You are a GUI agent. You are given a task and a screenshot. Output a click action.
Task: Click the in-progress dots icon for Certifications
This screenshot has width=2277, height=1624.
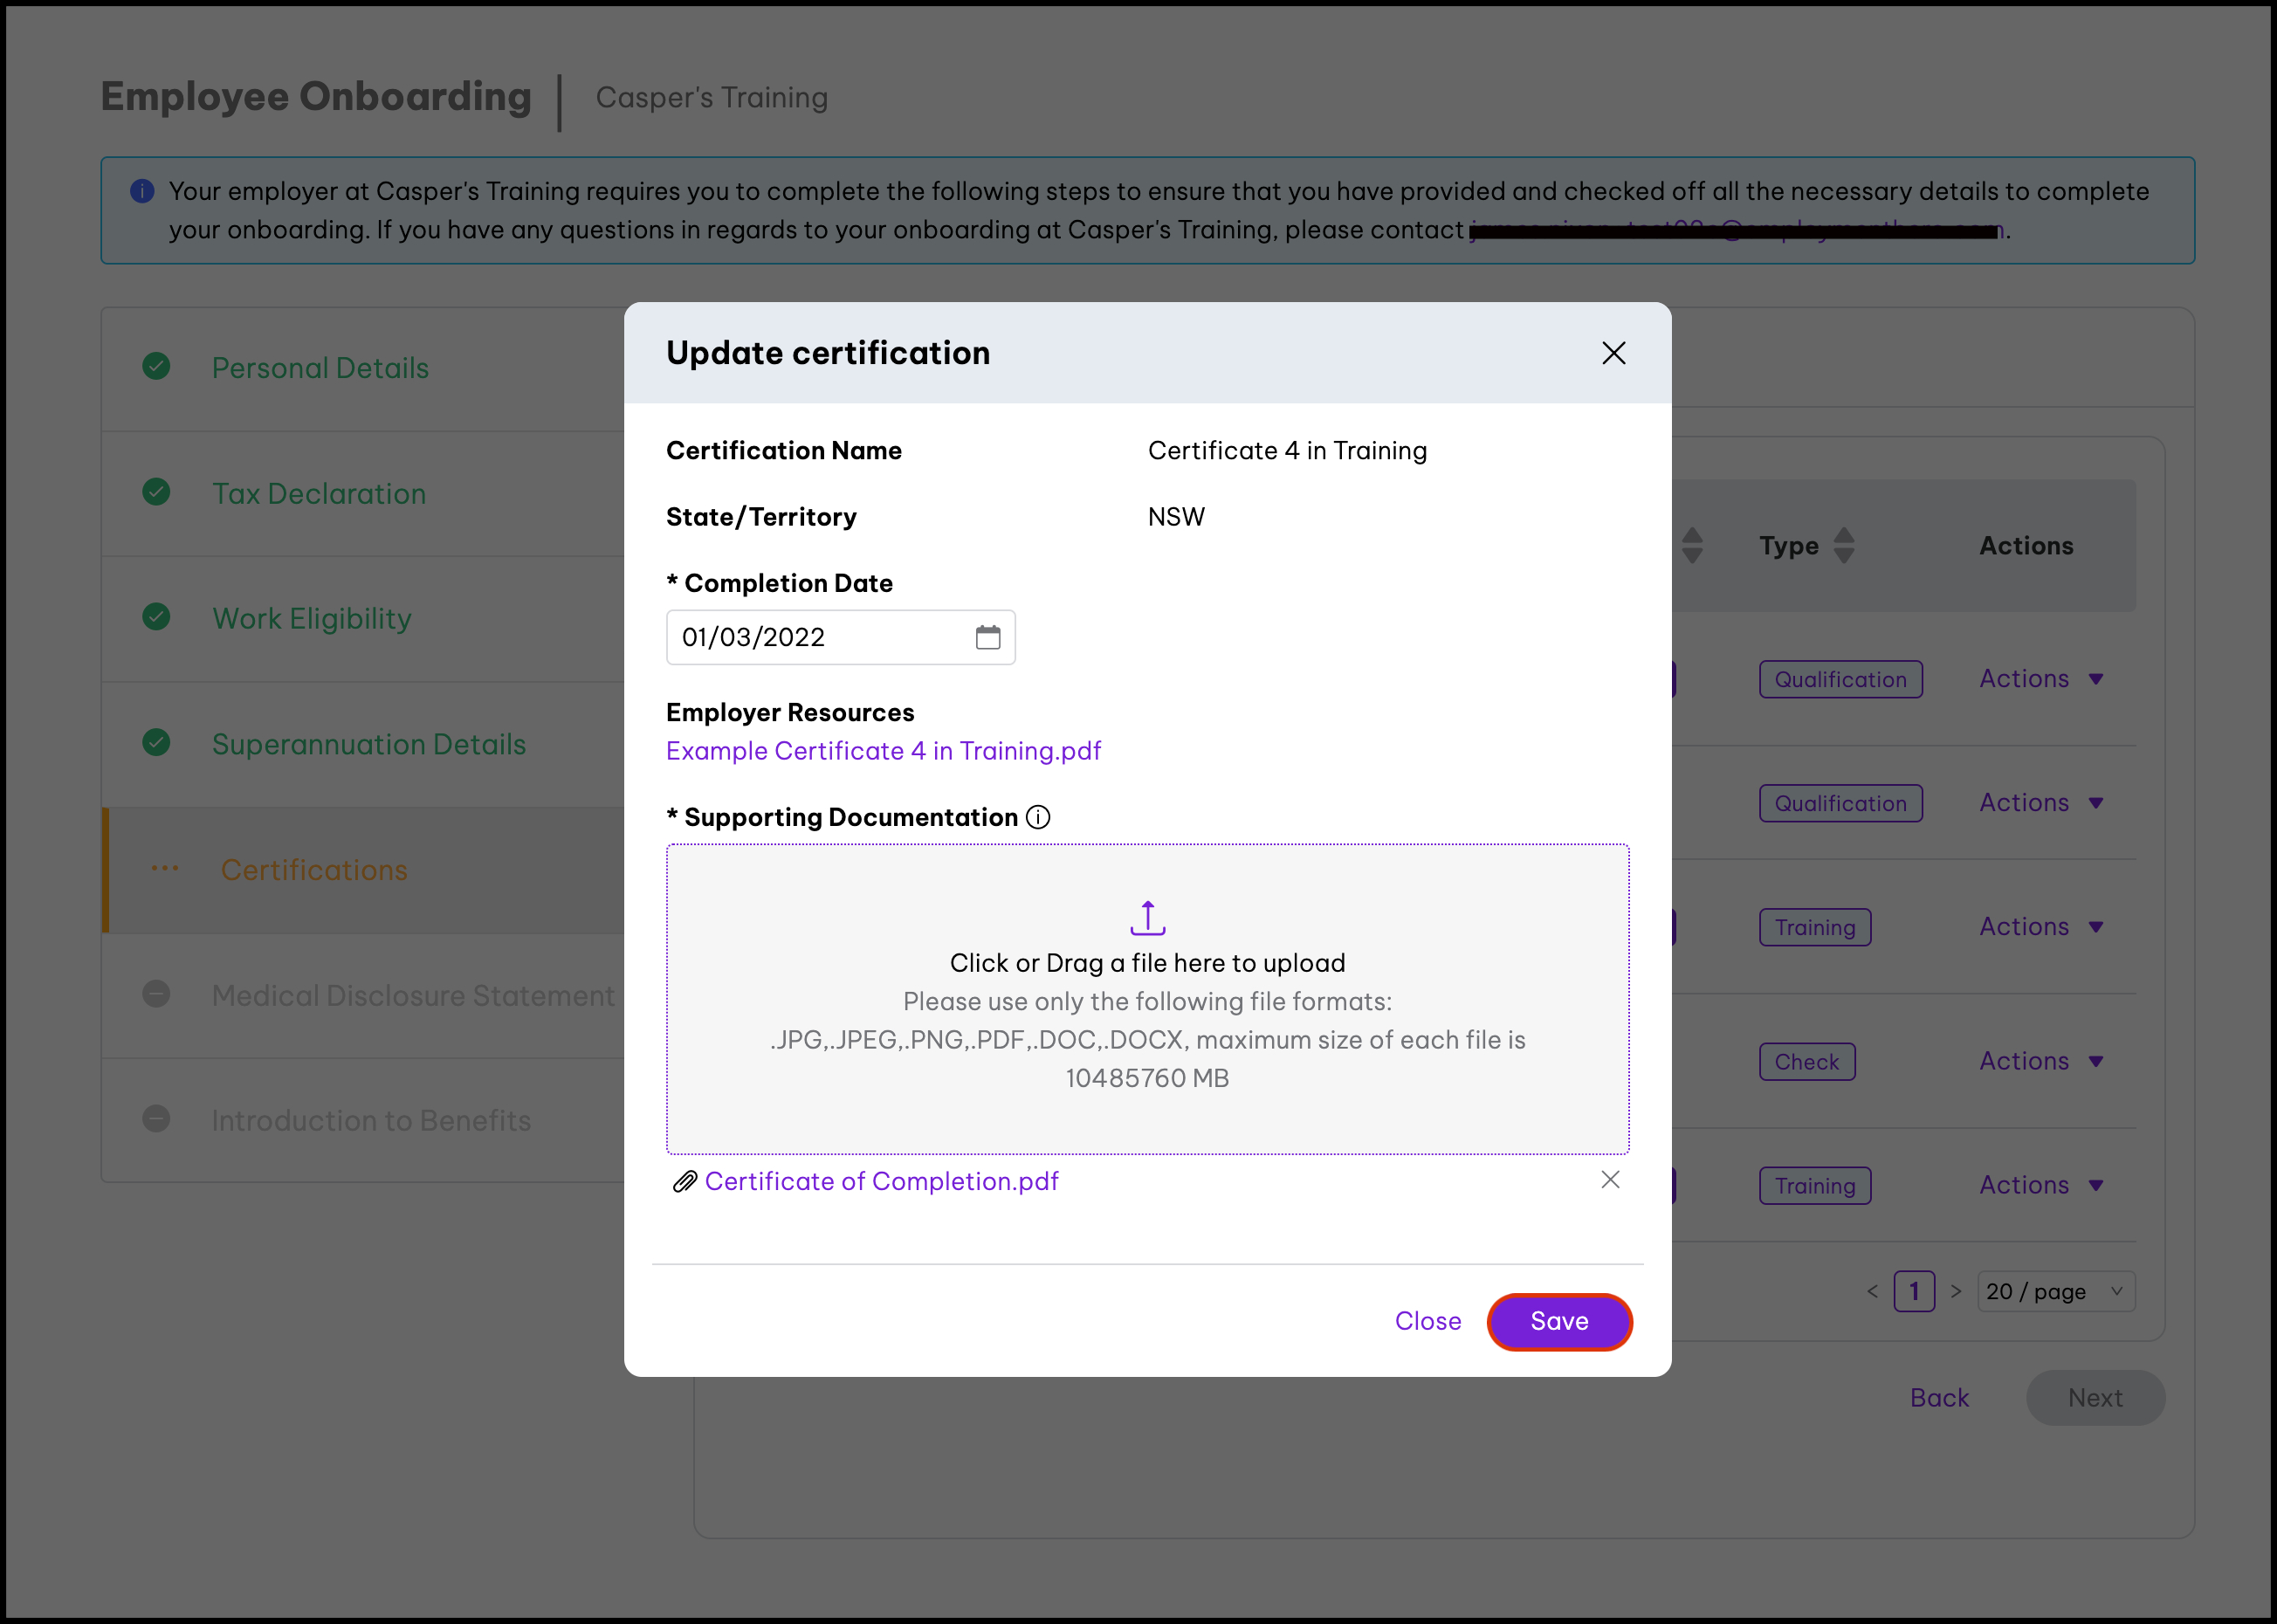tap(165, 868)
